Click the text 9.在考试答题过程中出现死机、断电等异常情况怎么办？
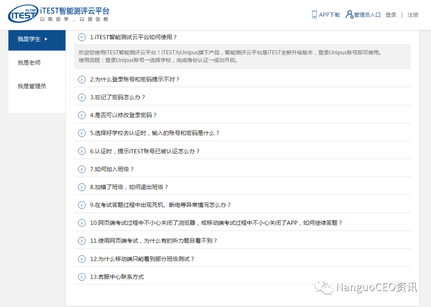 (x=160, y=205)
